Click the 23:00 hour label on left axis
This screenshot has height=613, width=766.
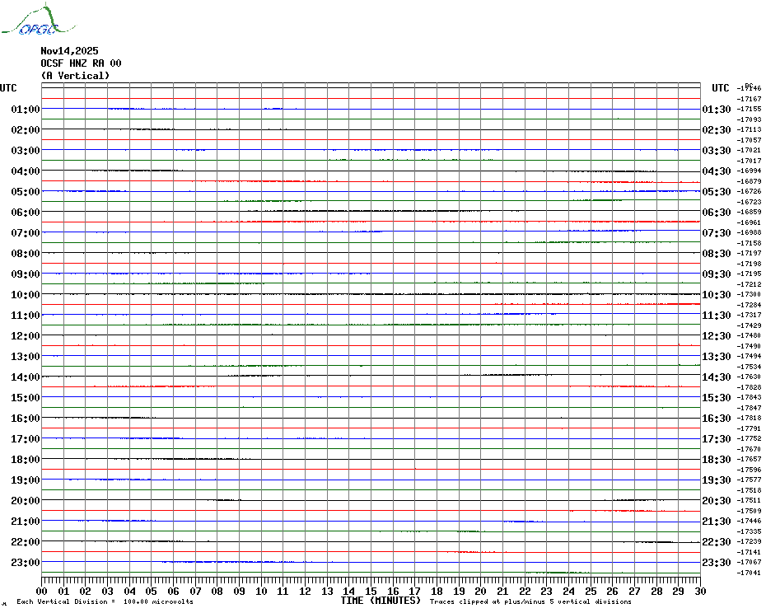click(26, 563)
